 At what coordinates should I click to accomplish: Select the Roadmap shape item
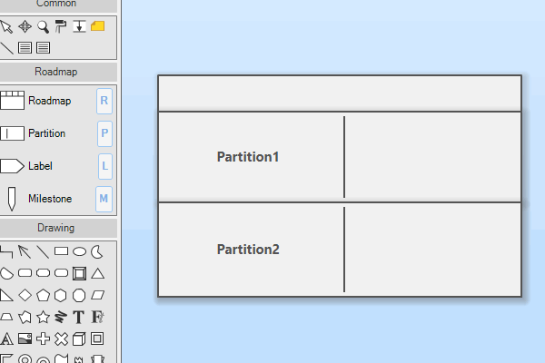[36, 101]
